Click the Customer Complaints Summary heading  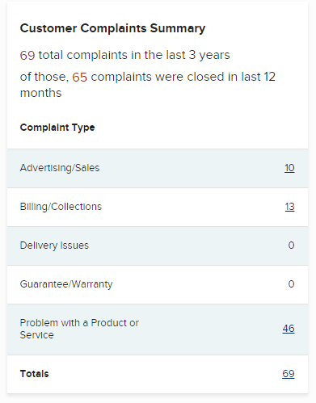112,28
